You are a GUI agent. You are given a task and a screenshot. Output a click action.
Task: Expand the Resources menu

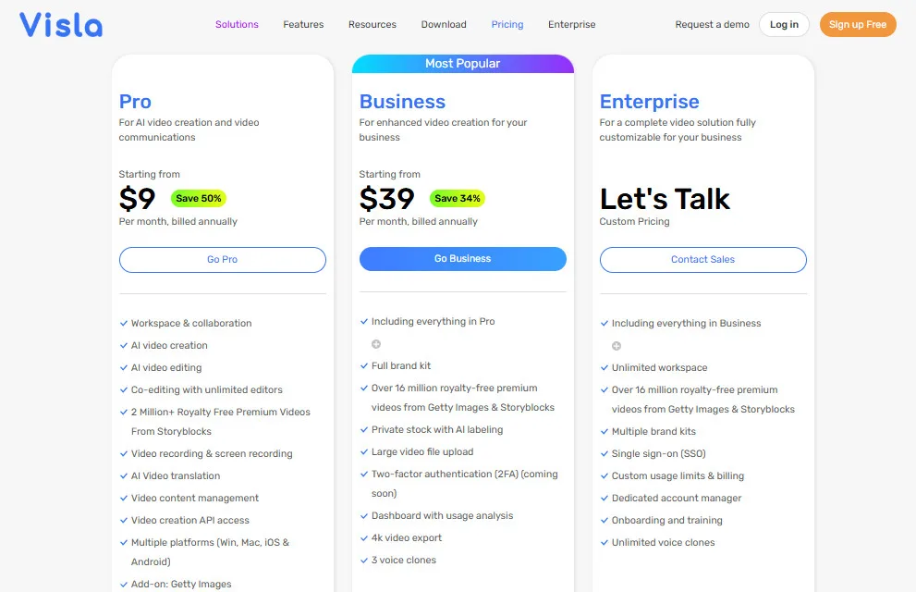pyautogui.click(x=373, y=24)
